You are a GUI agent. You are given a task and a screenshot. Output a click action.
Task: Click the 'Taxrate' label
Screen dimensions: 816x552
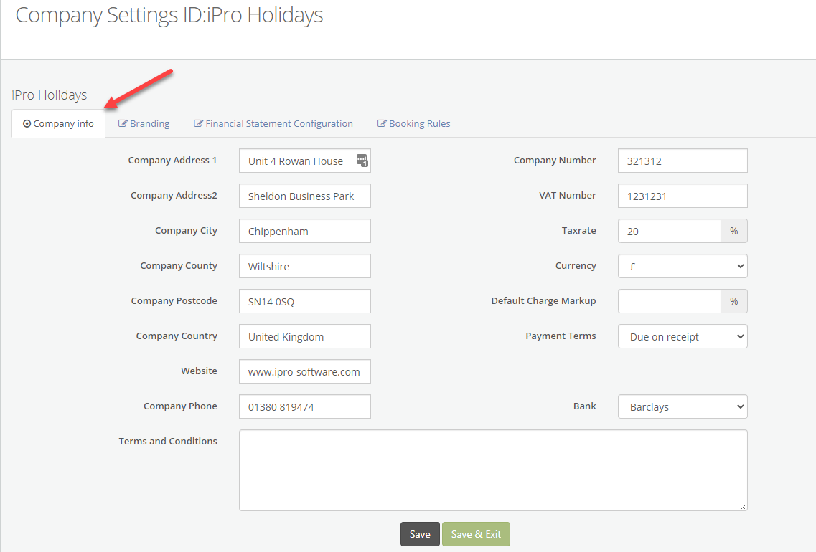point(579,230)
